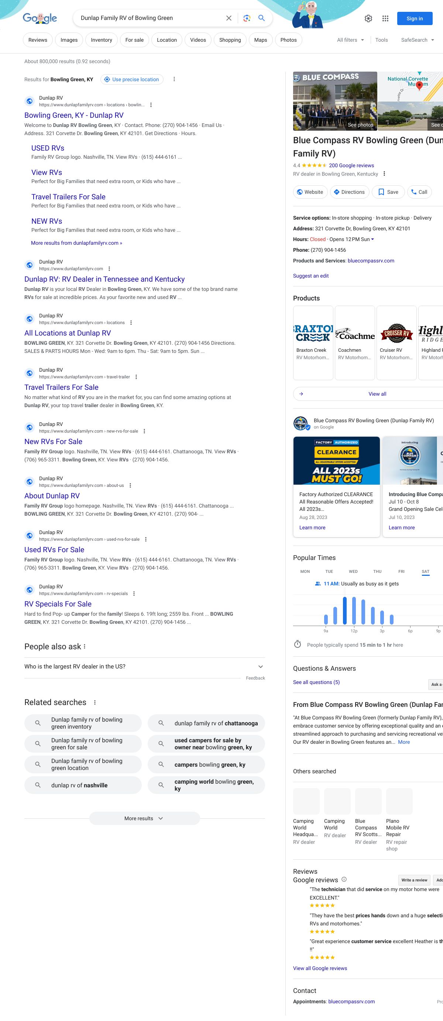The width and height of the screenshot is (443, 1021).
Task: Click the magnifying glass search icon
Action: (261, 18)
